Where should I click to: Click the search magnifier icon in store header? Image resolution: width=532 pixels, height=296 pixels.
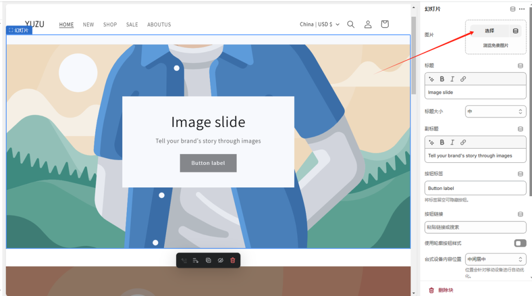[x=351, y=24]
